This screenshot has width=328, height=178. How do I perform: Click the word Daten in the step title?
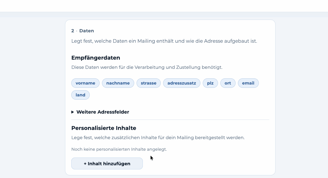coord(86,31)
